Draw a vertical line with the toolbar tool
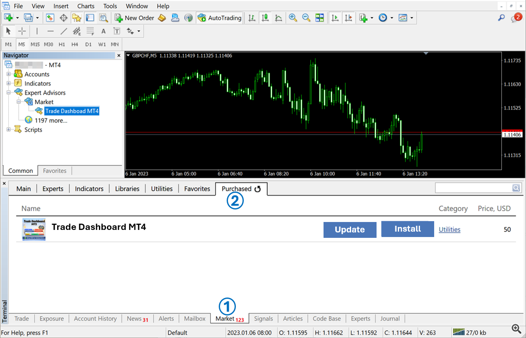The width and height of the screenshot is (526, 338). [37, 31]
